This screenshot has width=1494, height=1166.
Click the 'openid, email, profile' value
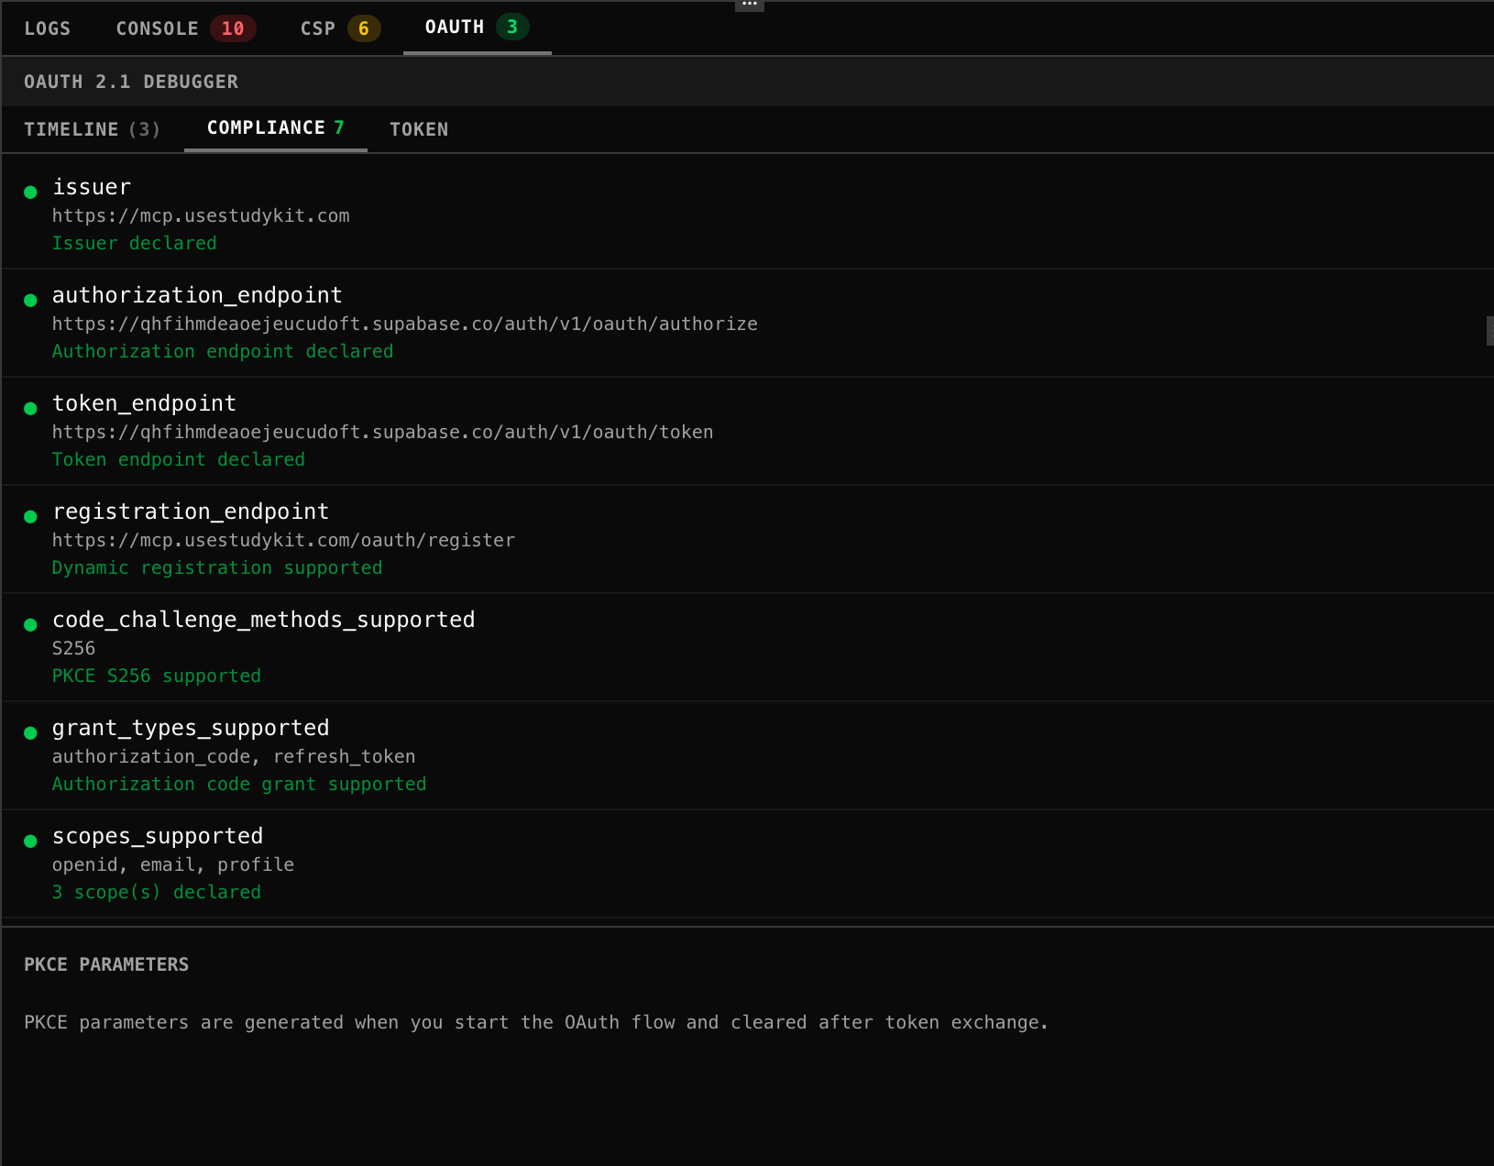pyautogui.click(x=173, y=864)
